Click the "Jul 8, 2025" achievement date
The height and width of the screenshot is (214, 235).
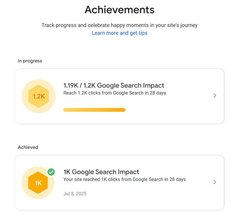(x=75, y=194)
